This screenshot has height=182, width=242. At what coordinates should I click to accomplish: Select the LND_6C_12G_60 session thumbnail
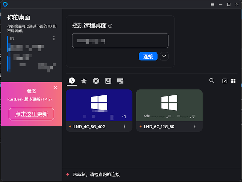tap(169, 105)
